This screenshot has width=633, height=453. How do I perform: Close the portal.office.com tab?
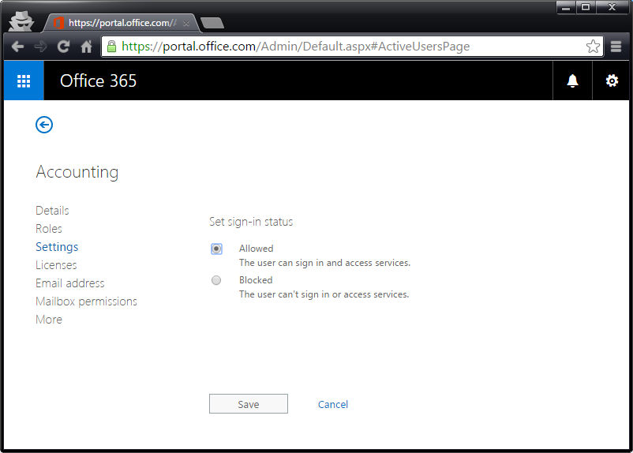(186, 24)
